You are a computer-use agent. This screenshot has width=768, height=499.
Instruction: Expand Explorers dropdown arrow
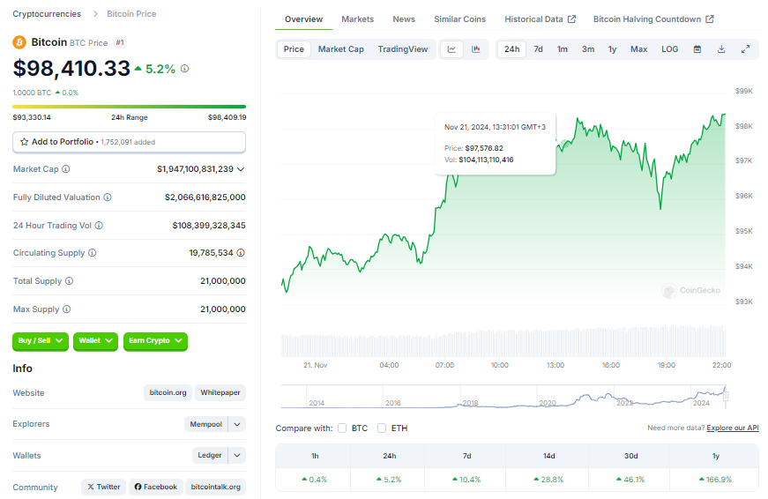pos(237,424)
